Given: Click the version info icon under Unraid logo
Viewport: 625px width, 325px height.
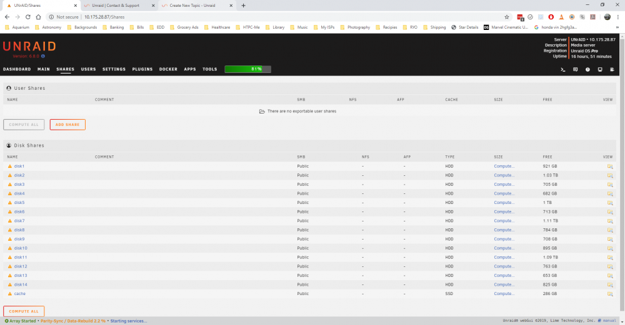Looking at the screenshot, I should (x=43, y=56).
